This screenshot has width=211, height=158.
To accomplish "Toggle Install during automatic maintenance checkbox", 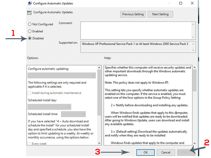I will pos(29,93).
